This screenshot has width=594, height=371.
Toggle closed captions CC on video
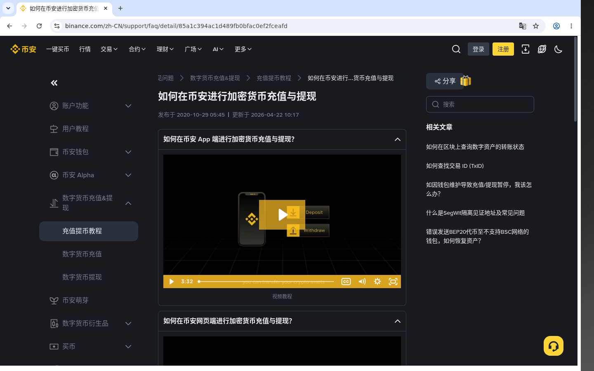coord(346,282)
